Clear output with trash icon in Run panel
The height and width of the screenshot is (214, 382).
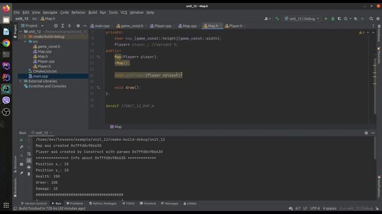click(x=29, y=174)
